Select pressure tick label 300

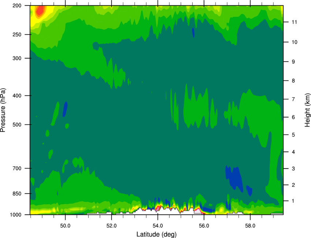point(17,58)
